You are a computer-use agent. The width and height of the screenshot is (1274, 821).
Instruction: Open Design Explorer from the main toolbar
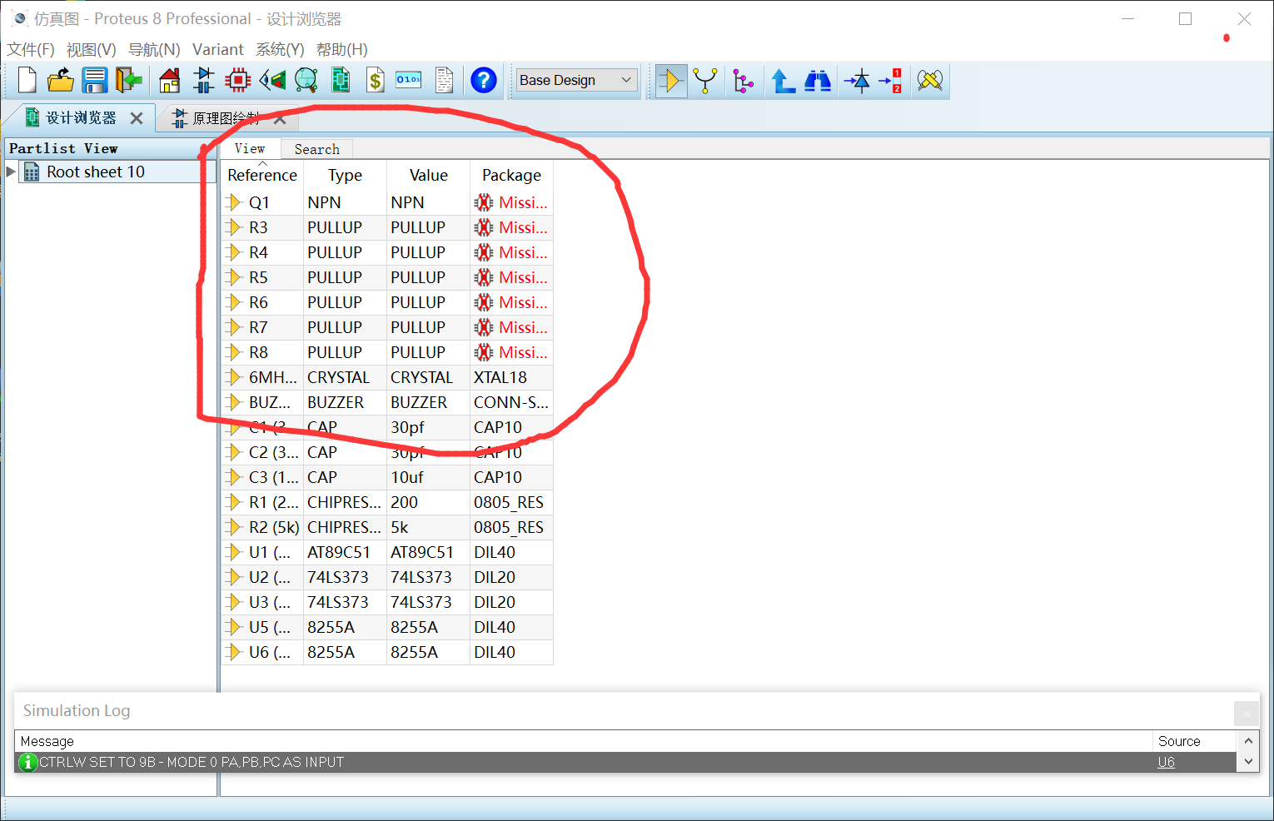pos(341,80)
